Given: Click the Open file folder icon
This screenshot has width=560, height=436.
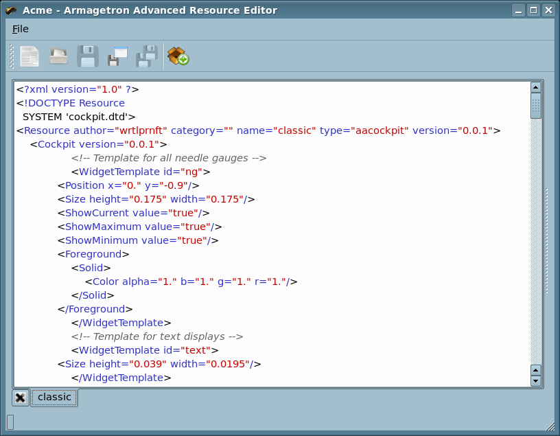Looking at the screenshot, I should [x=58, y=56].
